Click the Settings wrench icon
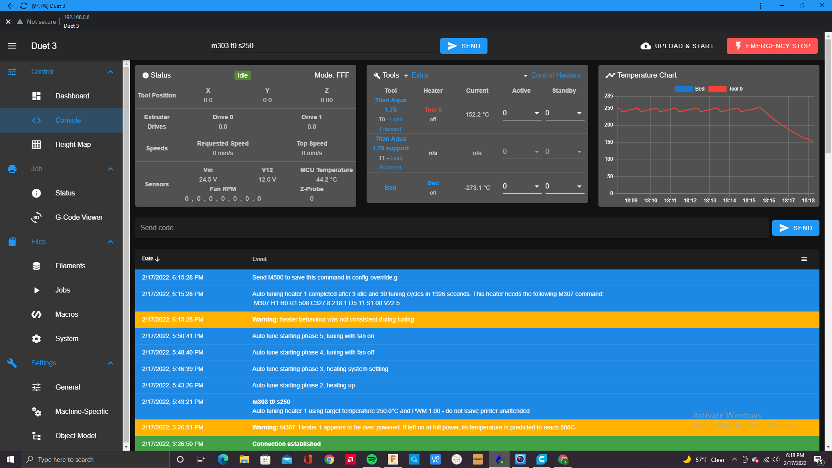 pyautogui.click(x=12, y=363)
